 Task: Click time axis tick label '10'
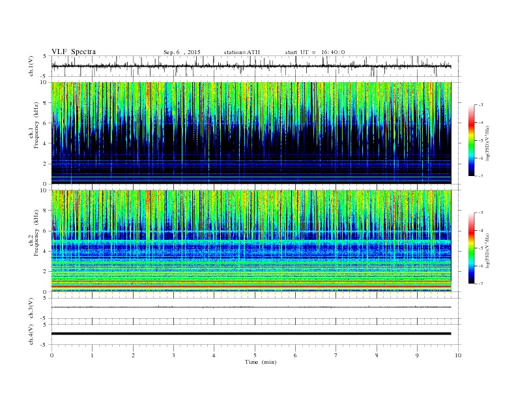[458, 355]
